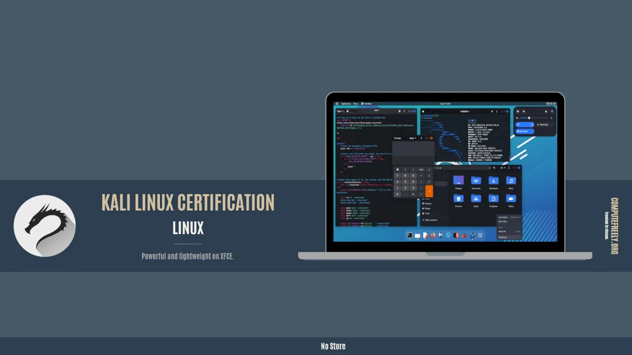Click the KALI LINUX CERTIFICATION heading

click(x=188, y=203)
